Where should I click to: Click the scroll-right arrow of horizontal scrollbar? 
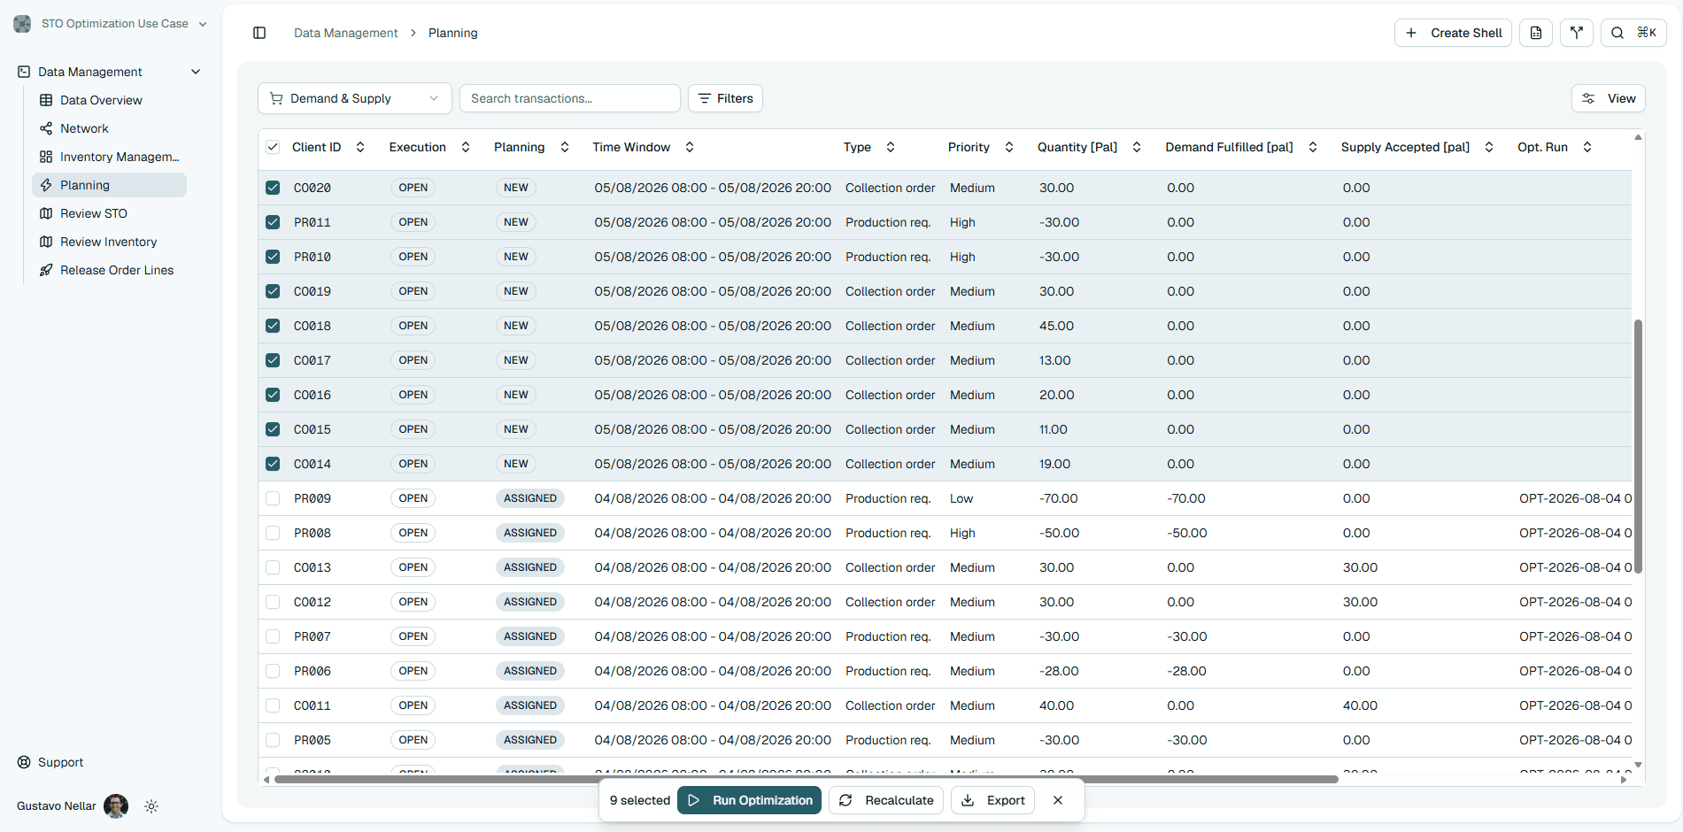[x=1624, y=780]
